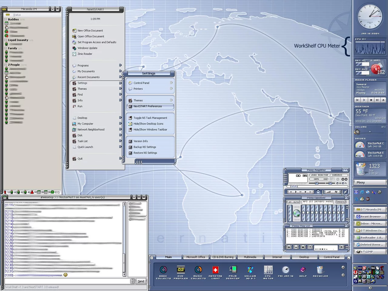Screen dimensions: 388x291
Task: Switch to the Multimedia shelf tab
Action: (250, 257)
